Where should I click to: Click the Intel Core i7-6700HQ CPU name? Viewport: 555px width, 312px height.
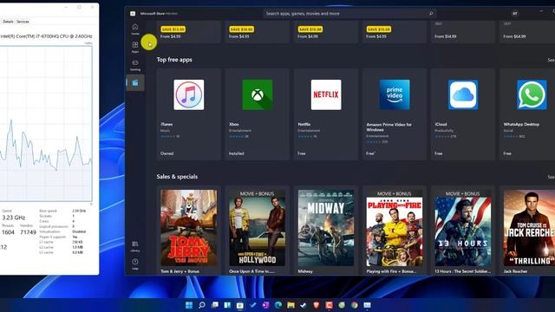pyautogui.click(x=46, y=36)
